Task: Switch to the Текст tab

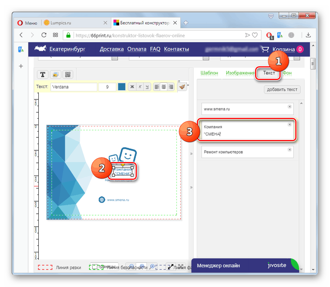Action: click(269, 73)
